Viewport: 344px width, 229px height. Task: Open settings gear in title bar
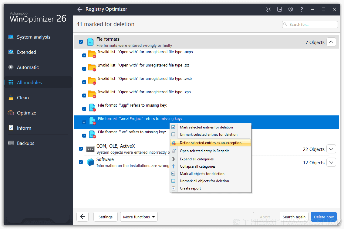point(291,9)
